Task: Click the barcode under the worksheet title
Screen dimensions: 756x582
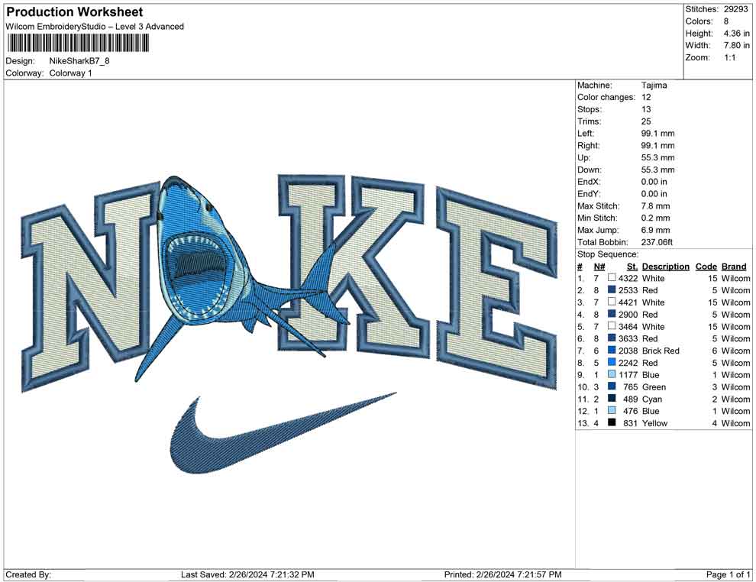Action: 78,44
